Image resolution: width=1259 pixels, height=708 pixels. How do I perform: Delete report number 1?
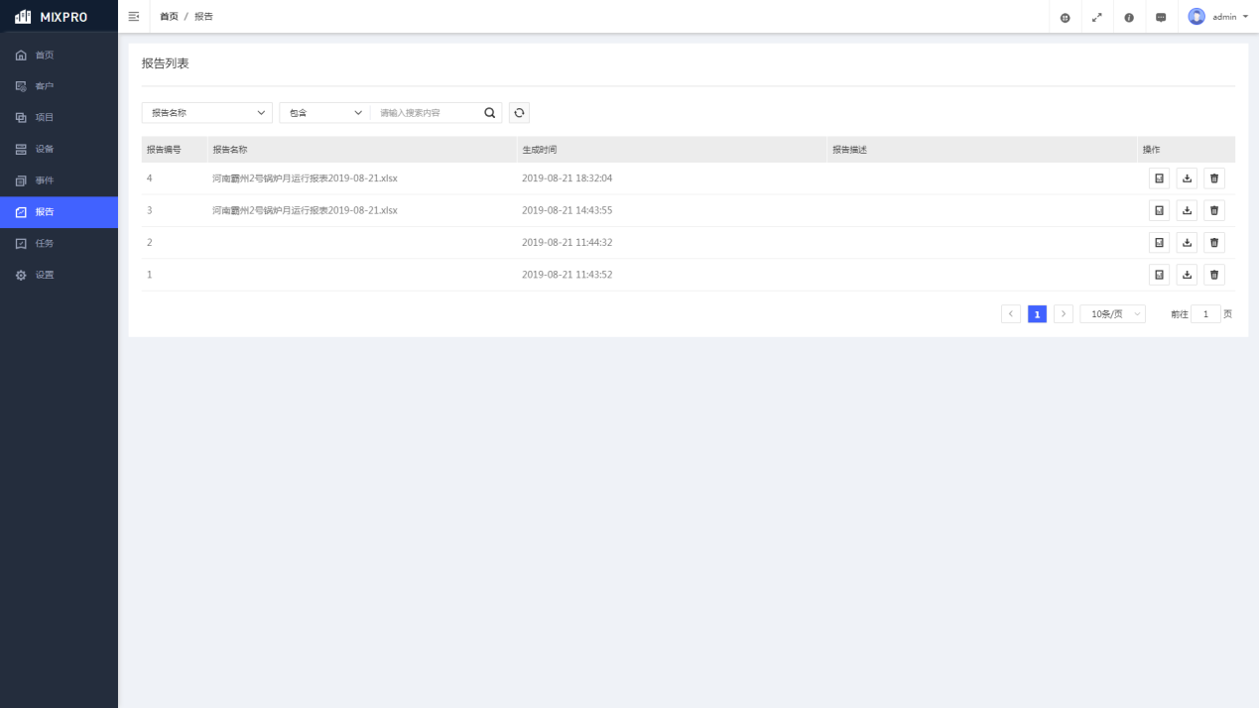click(x=1214, y=274)
